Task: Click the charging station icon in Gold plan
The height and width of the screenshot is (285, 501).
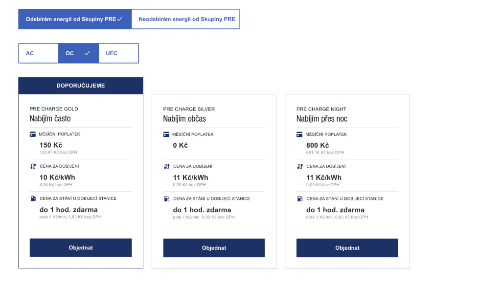Action: pos(33,198)
